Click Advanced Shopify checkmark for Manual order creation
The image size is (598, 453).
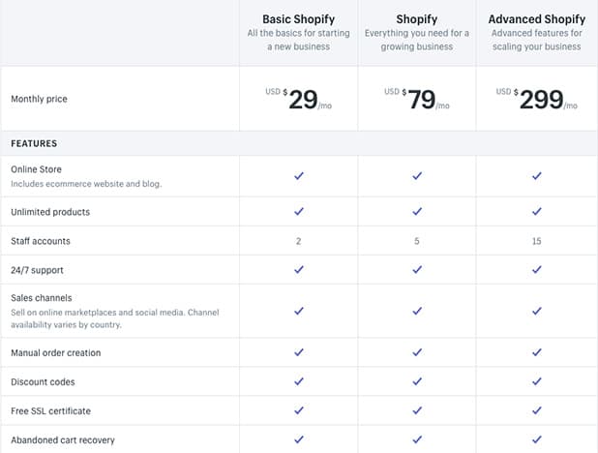click(x=536, y=352)
